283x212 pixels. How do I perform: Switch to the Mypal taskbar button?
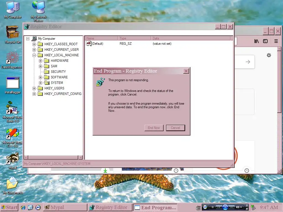[65, 208]
